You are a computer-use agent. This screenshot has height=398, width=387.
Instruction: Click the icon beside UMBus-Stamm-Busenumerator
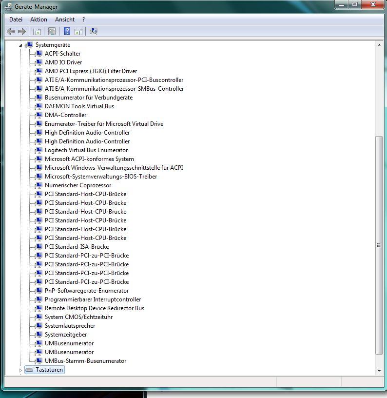click(39, 361)
